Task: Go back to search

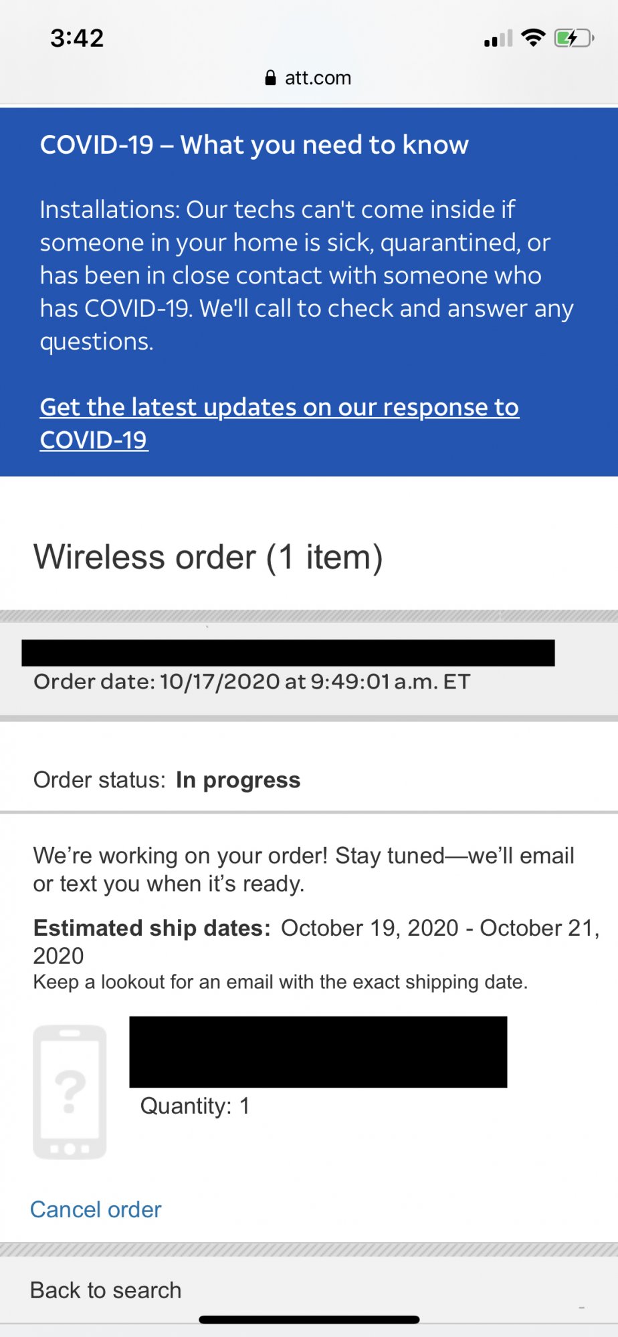Action: 106,1290
